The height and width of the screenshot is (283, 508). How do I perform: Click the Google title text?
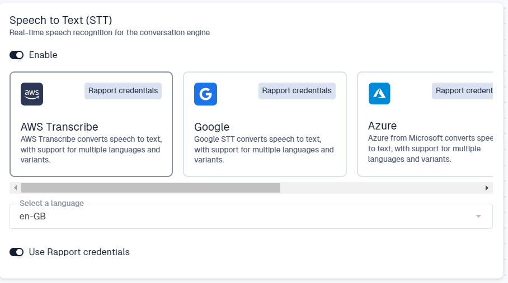point(211,127)
